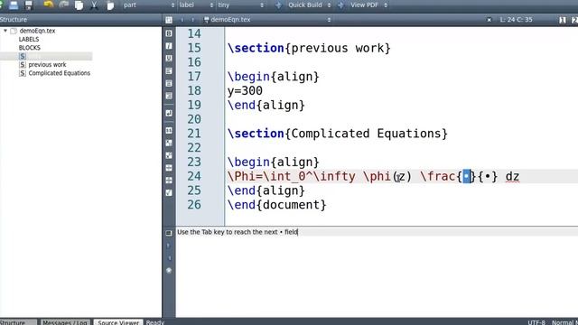The height and width of the screenshot is (325, 578).
Task: Click the second \frac bullet placeholder
Action: tap(488, 177)
